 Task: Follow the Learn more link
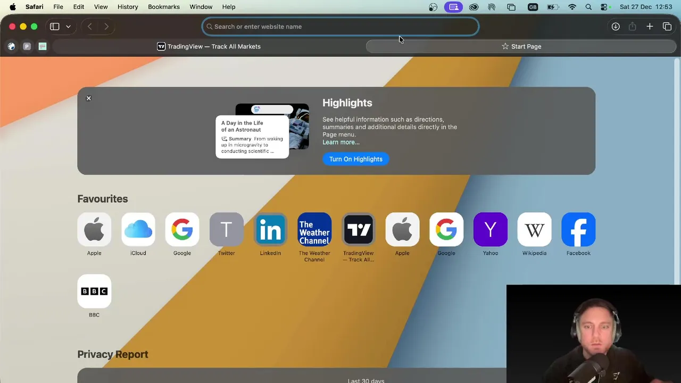tap(341, 142)
